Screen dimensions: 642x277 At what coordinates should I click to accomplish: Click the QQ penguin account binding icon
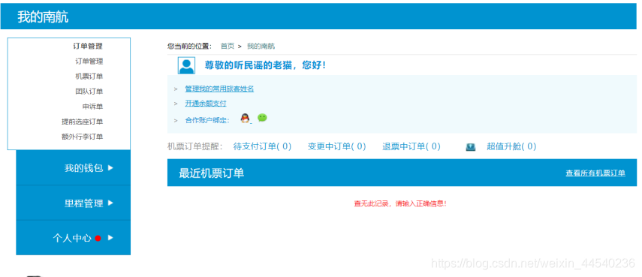point(245,119)
